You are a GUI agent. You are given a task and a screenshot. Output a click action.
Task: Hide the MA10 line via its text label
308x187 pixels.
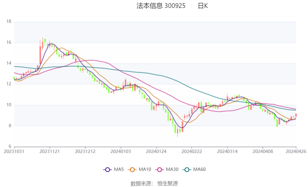coord(144,169)
